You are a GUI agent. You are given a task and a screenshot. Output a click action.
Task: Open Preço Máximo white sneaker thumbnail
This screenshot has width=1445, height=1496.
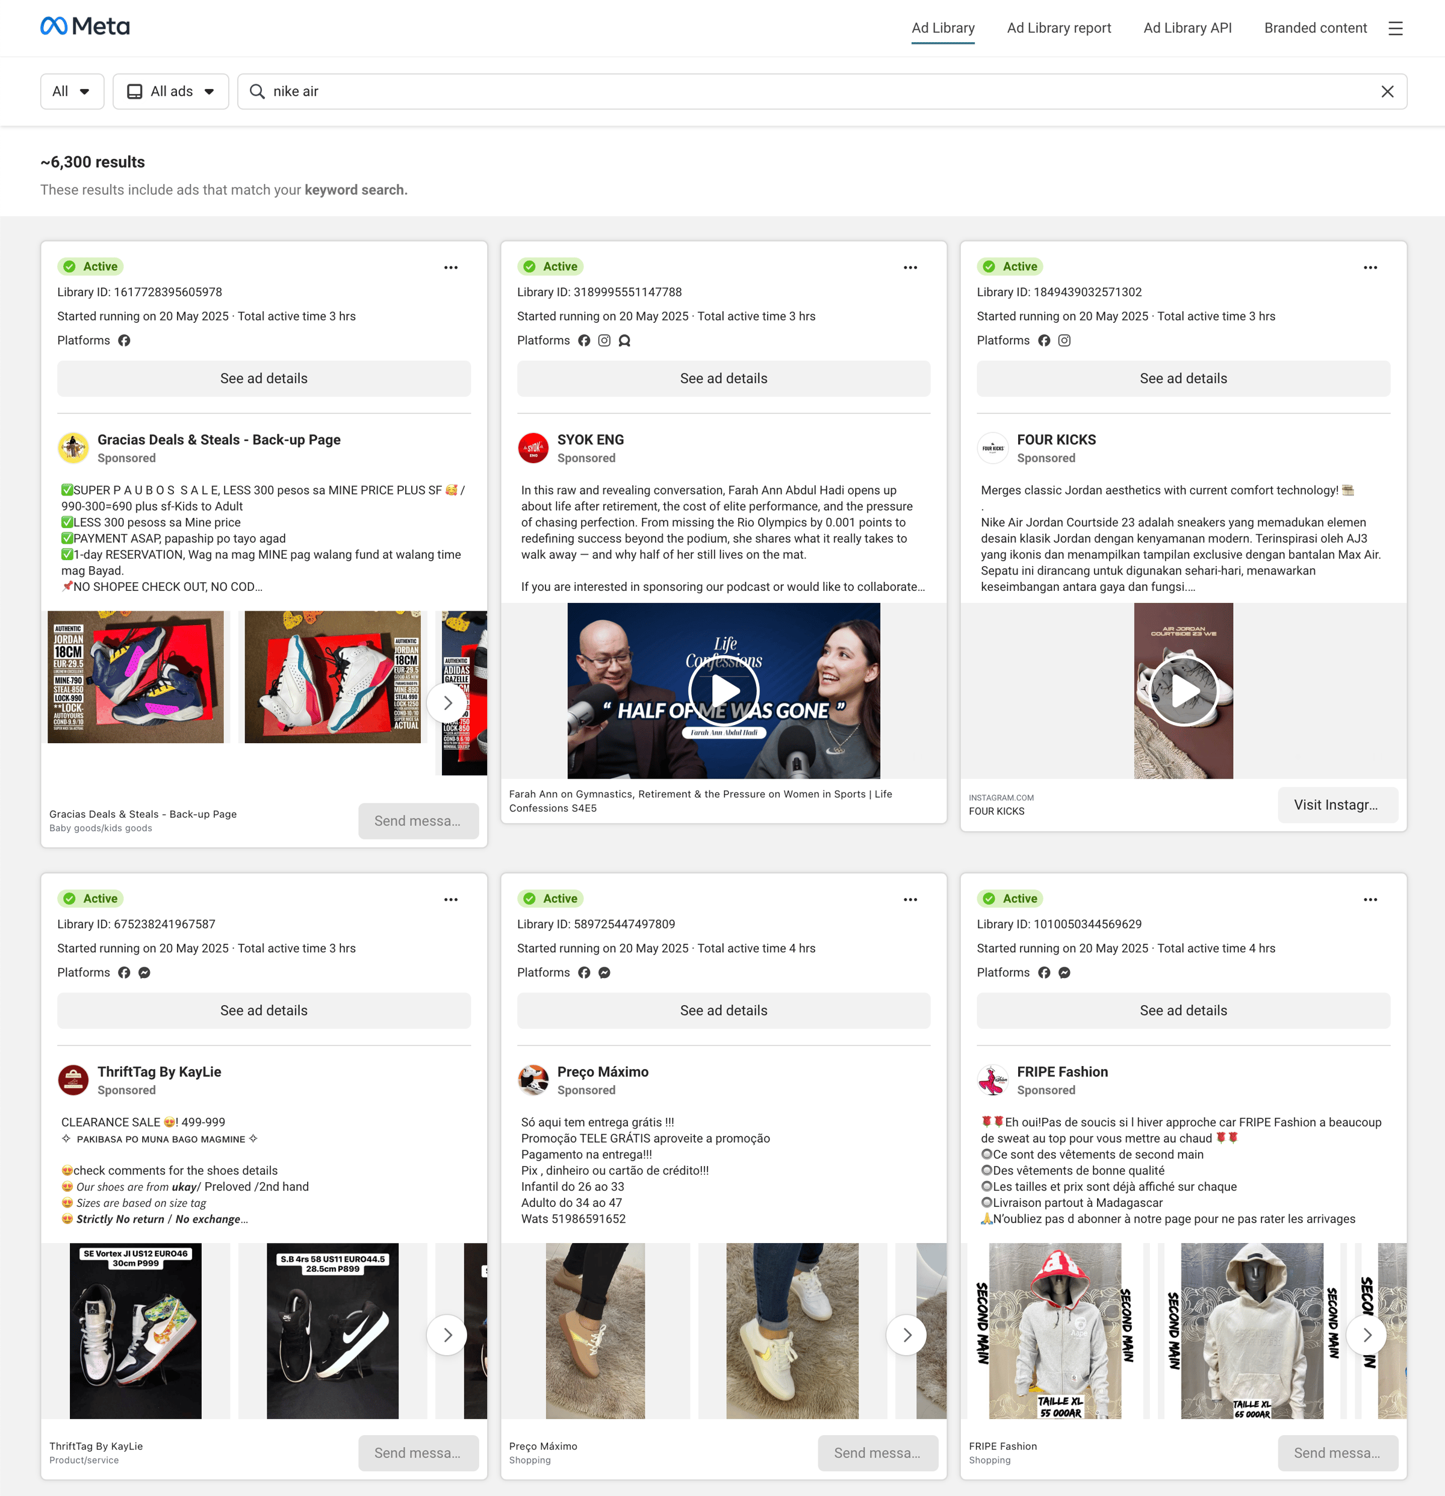[x=792, y=1330]
